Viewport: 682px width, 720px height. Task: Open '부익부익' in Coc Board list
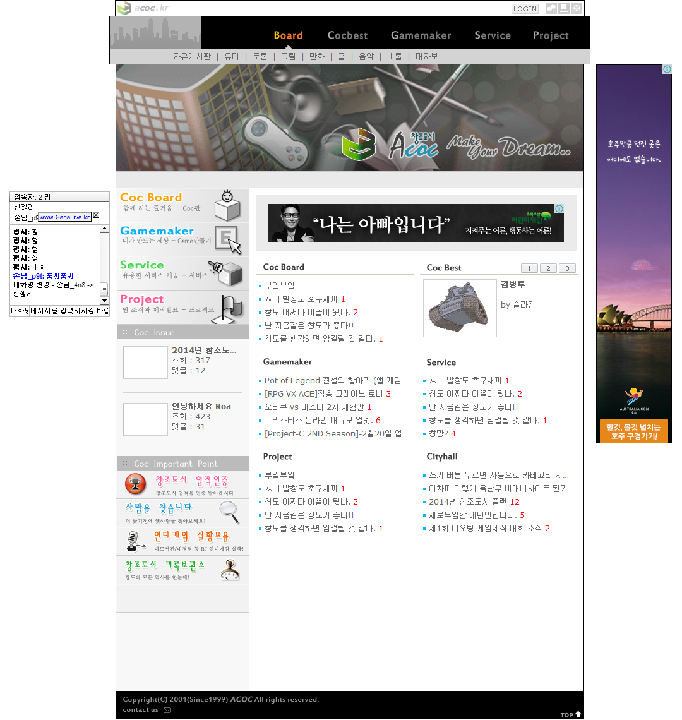279,285
